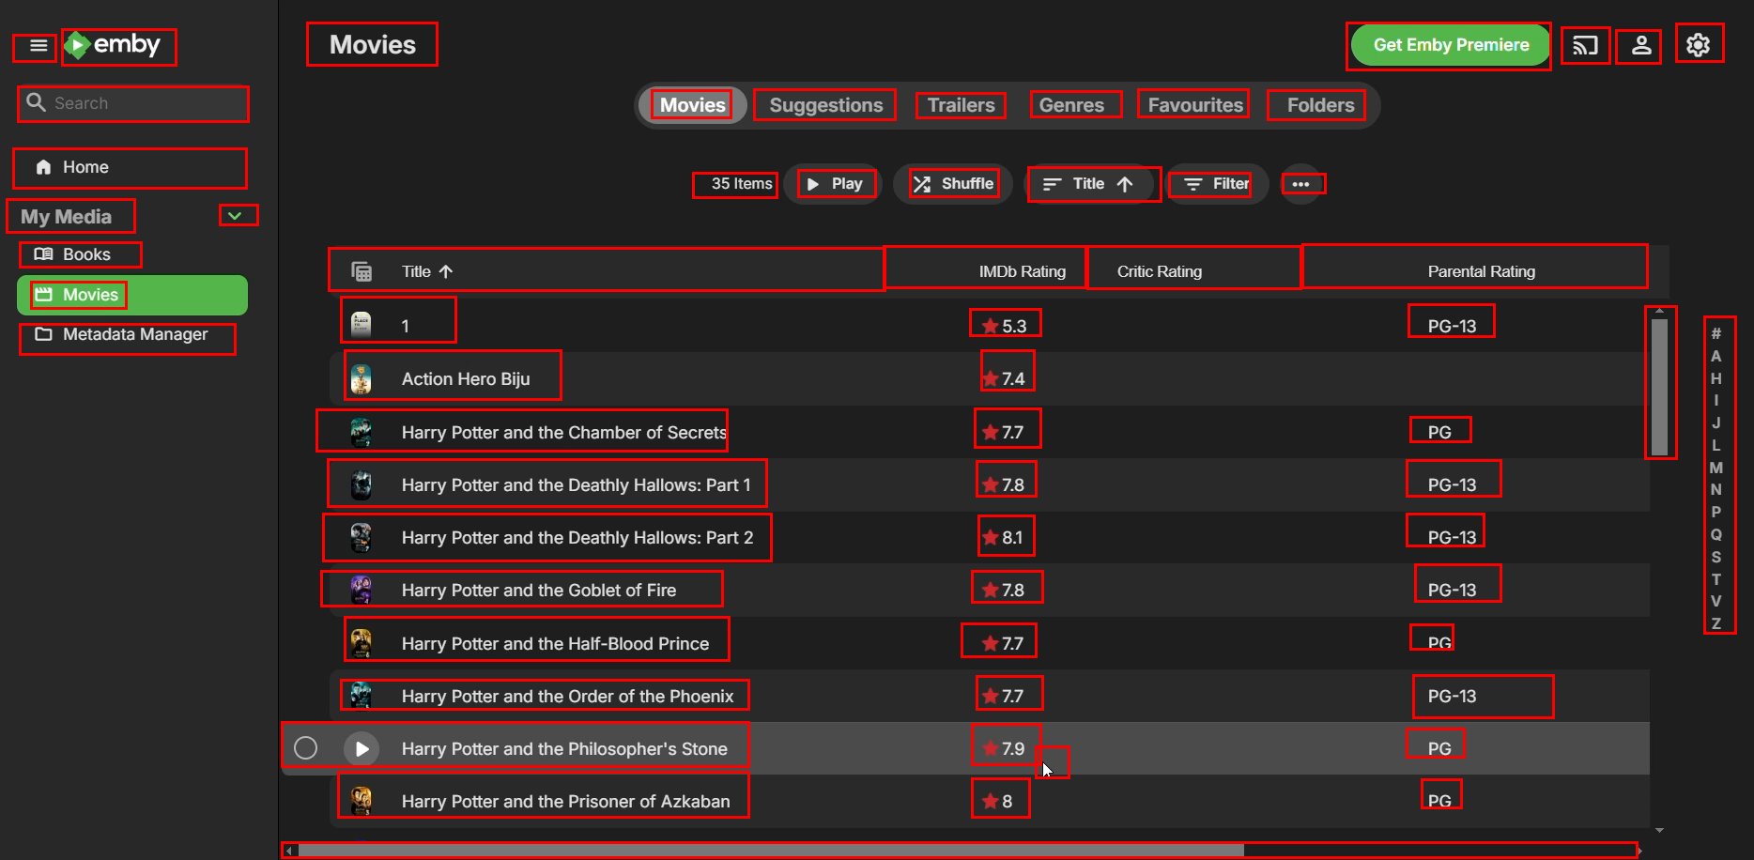
Task: Go to Home in sidebar
Action: pyautogui.click(x=131, y=167)
